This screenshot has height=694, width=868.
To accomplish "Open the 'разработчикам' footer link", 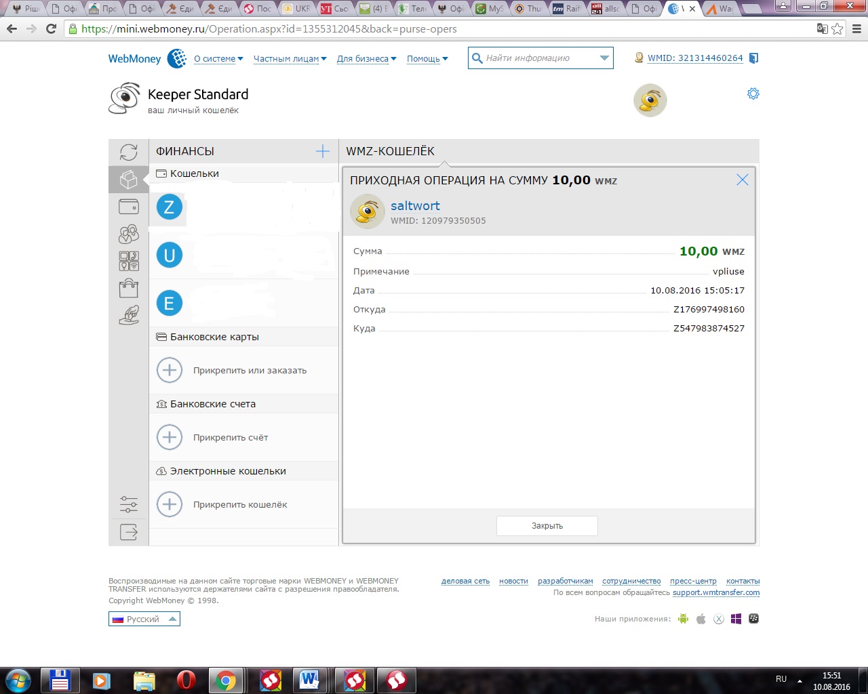I will 565,581.
